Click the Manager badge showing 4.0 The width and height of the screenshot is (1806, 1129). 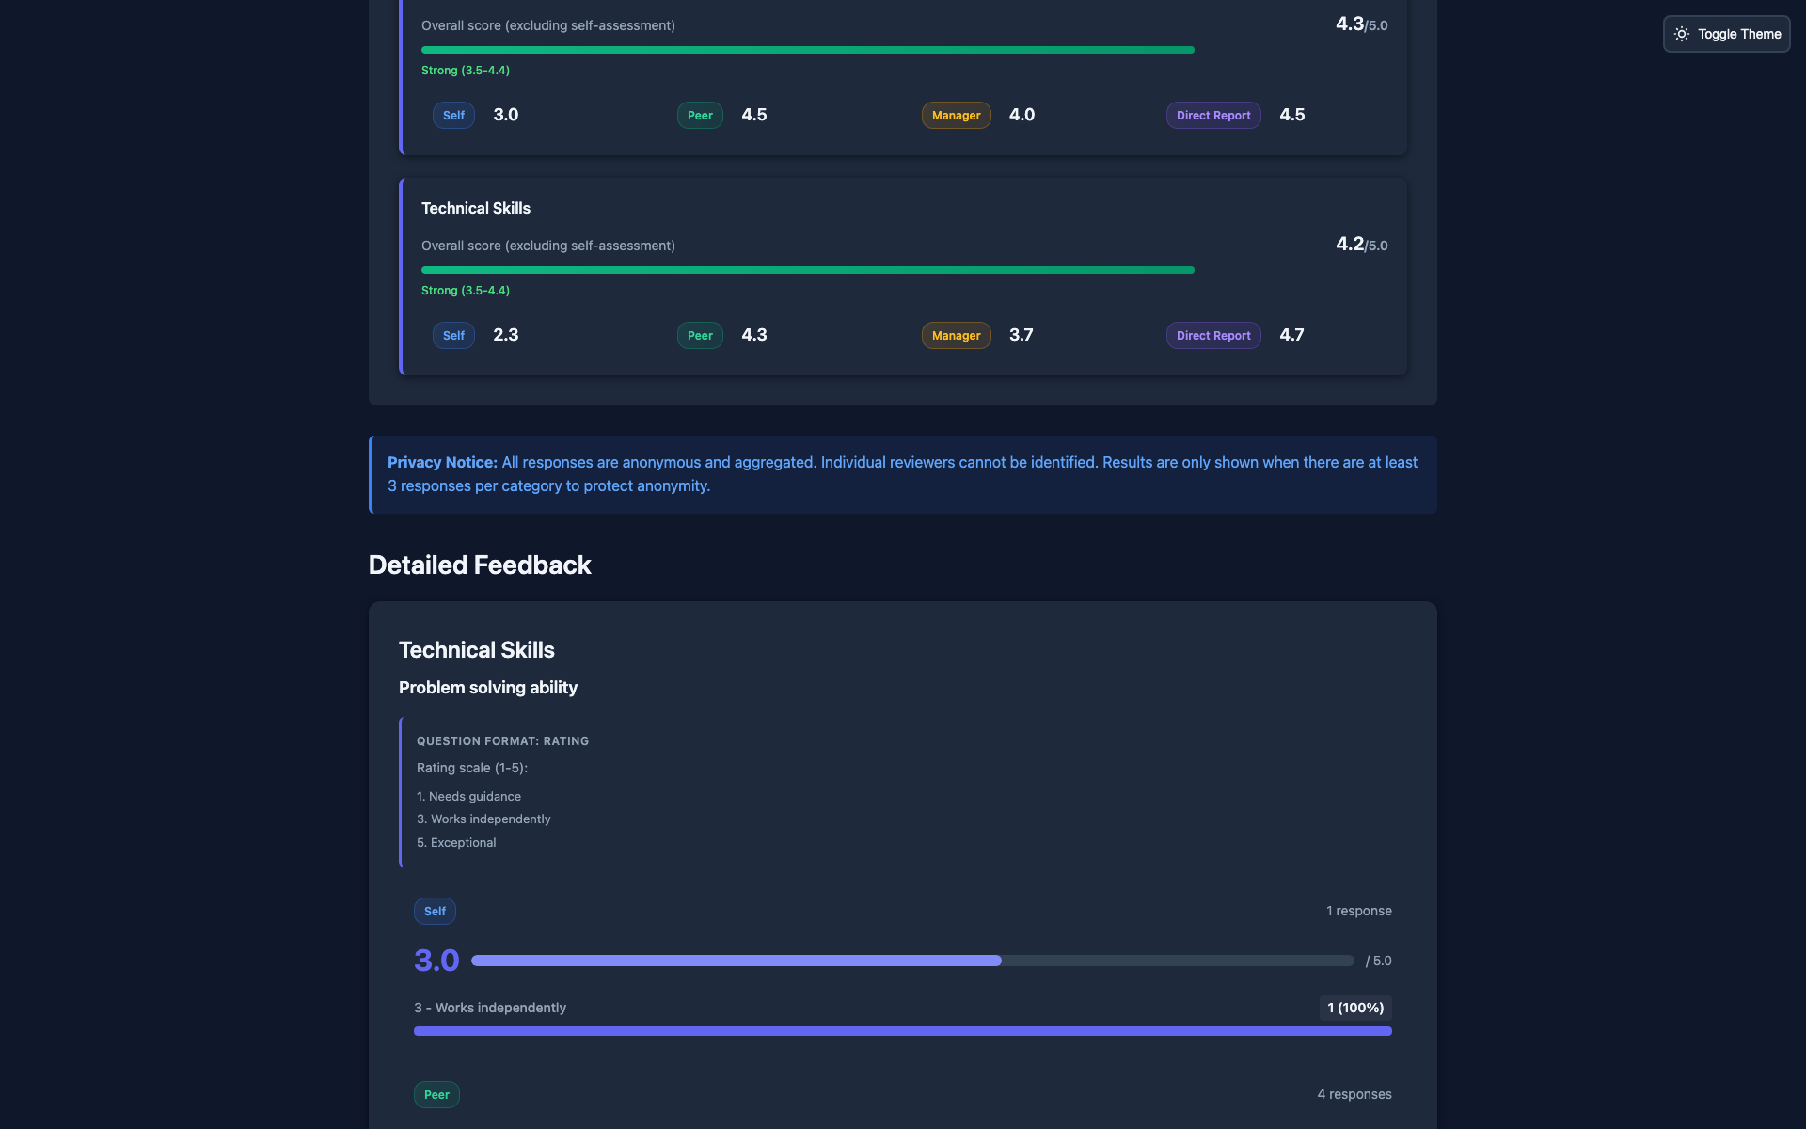pyautogui.click(x=956, y=115)
